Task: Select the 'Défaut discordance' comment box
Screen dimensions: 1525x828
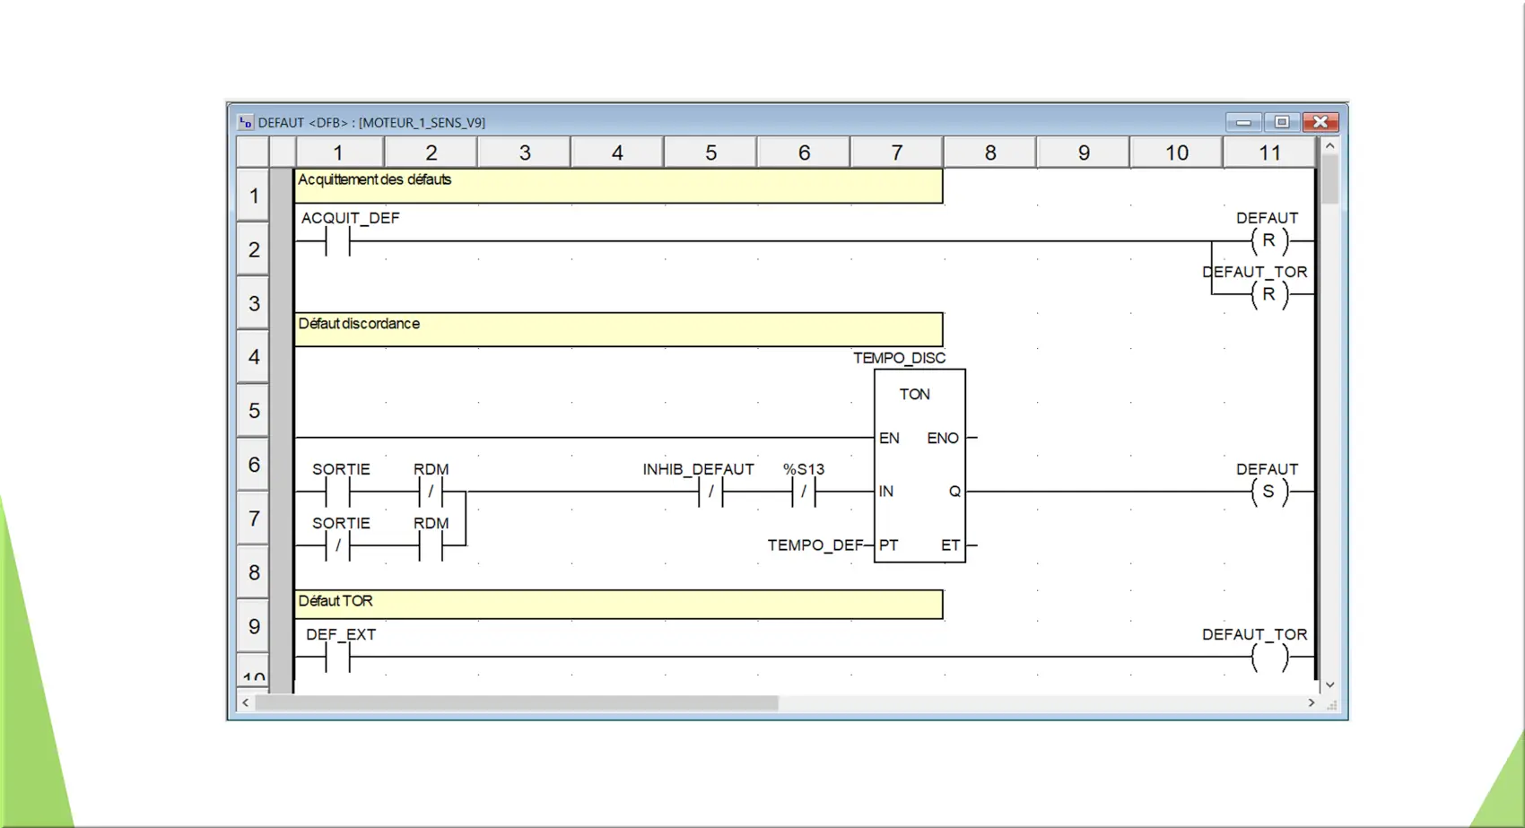Action: tap(619, 329)
